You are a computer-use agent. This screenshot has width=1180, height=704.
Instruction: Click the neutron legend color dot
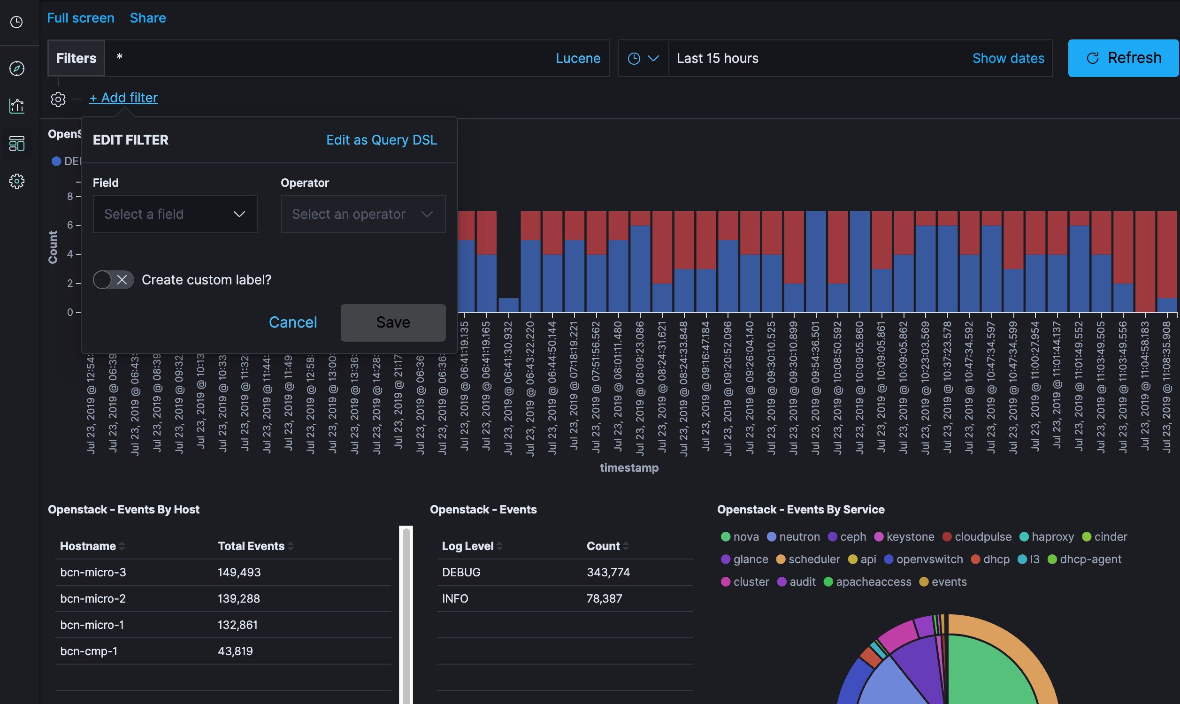(x=772, y=536)
